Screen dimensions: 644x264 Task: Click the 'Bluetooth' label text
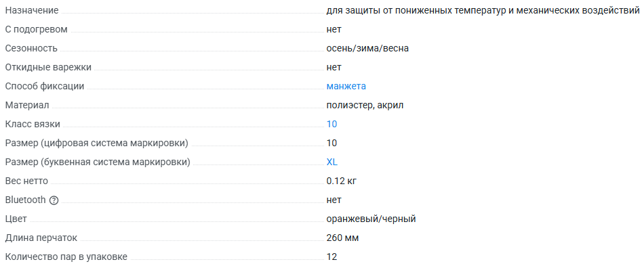pyautogui.click(x=26, y=200)
